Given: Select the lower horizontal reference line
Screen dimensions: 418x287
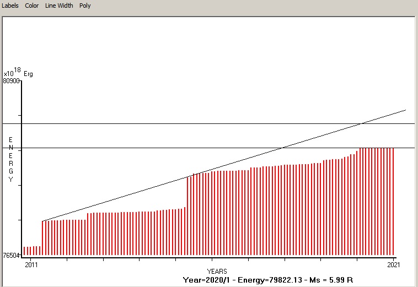Looking at the screenshot, I should pyautogui.click(x=165, y=148).
